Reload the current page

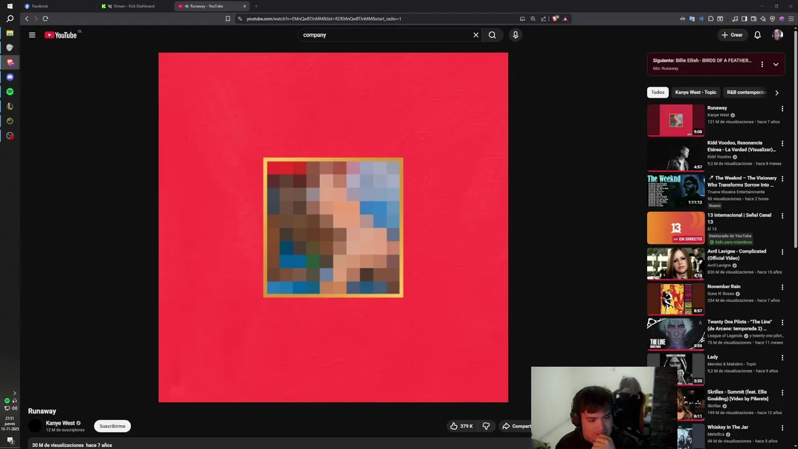46,19
